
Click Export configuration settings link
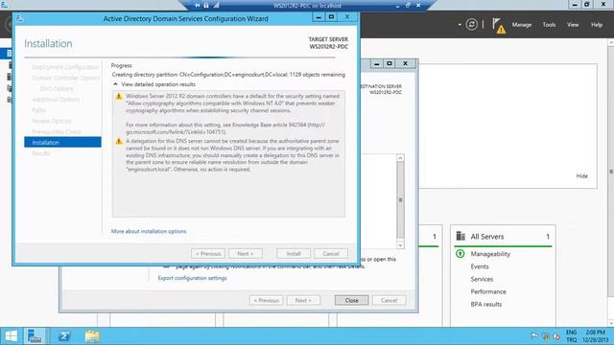click(192, 278)
